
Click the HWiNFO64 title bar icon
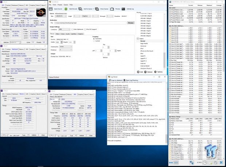[x=170, y=2]
